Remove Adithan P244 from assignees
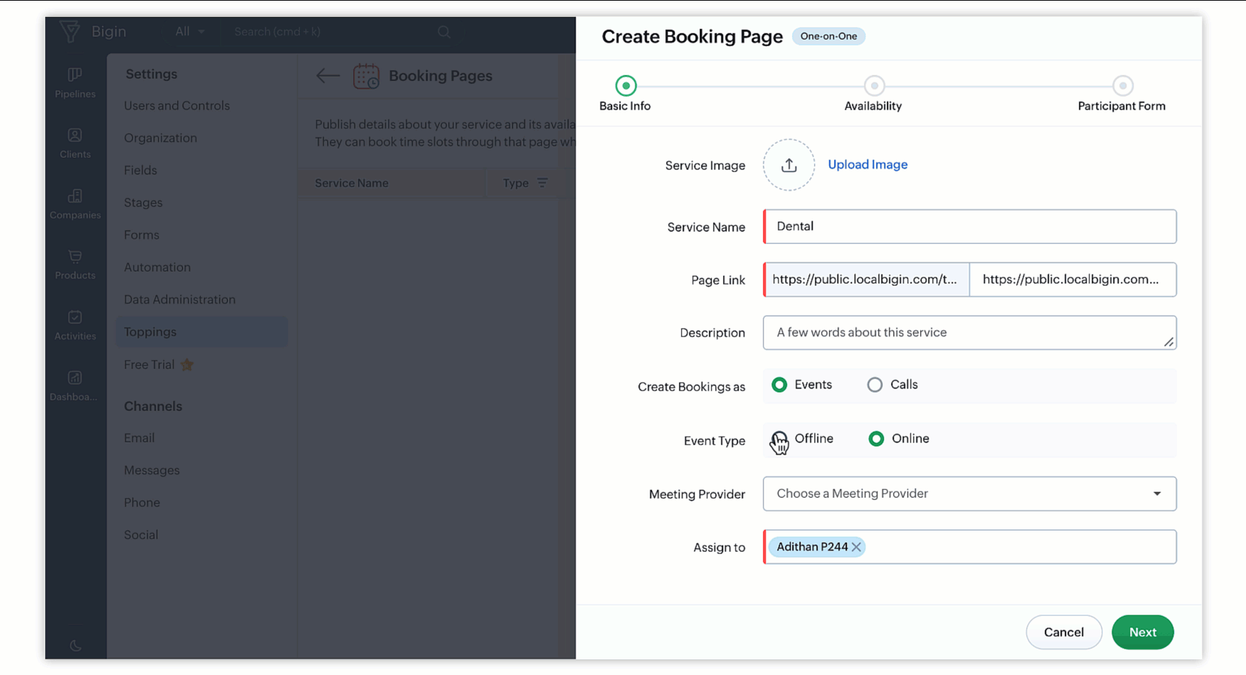Screen dimensions: 1246x675 (857, 547)
